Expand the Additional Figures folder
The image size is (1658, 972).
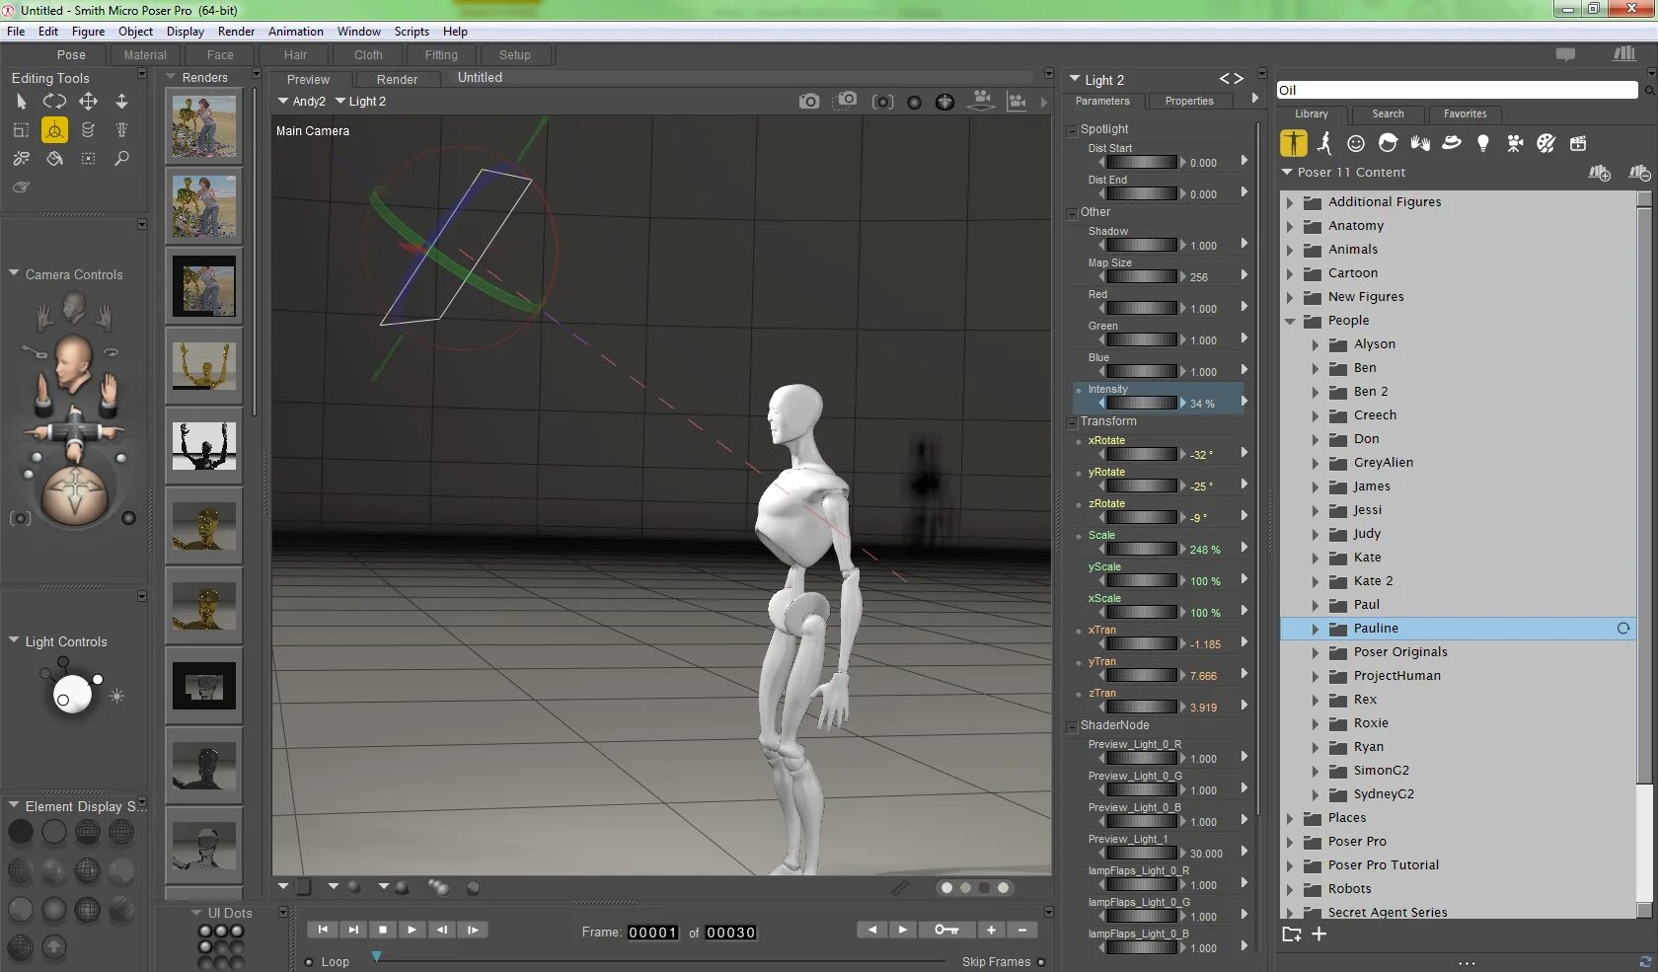point(1290,202)
